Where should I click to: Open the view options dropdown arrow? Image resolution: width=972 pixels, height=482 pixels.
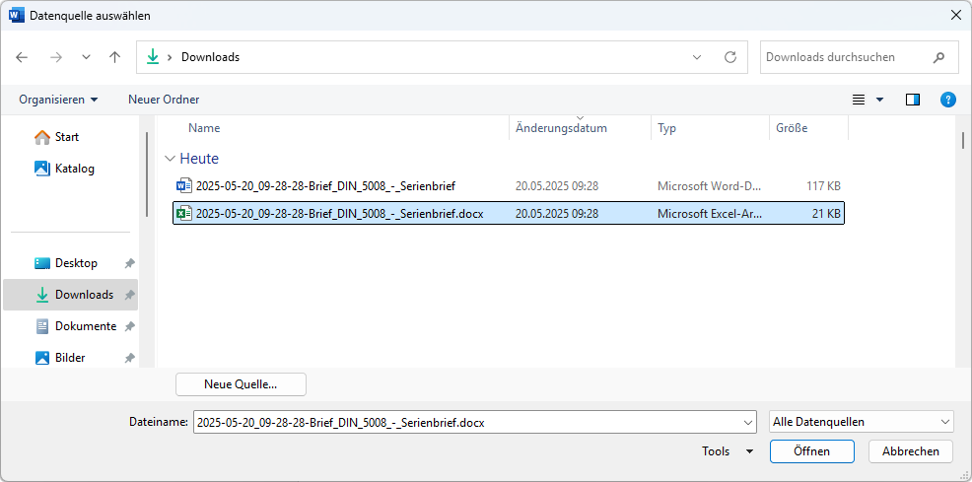[x=879, y=100]
